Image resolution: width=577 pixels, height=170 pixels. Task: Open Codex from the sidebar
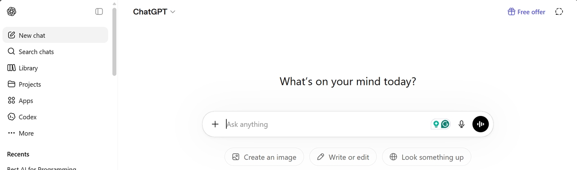55,117
